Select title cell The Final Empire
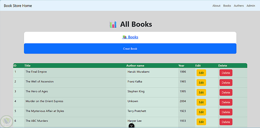The width and height of the screenshot is (260, 128). pyautogui.click(x=36, y=72)
